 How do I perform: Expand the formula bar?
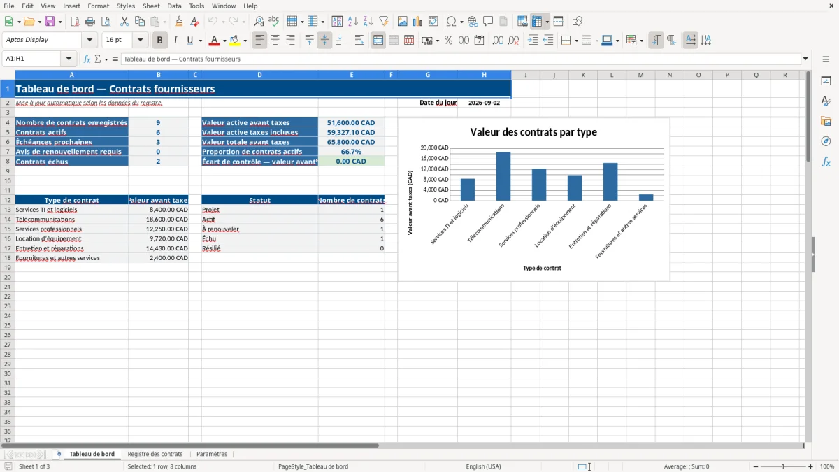tap(806, 59)
